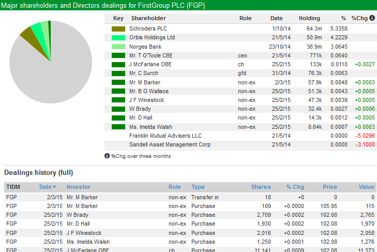This screenshot has height=252, width=377.
Task: Click Mr. T O'Toole CBE dark green key
Action: pos(118,55)
